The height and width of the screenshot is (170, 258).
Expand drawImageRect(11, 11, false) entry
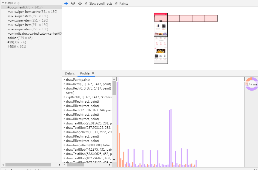pos(64,132)
